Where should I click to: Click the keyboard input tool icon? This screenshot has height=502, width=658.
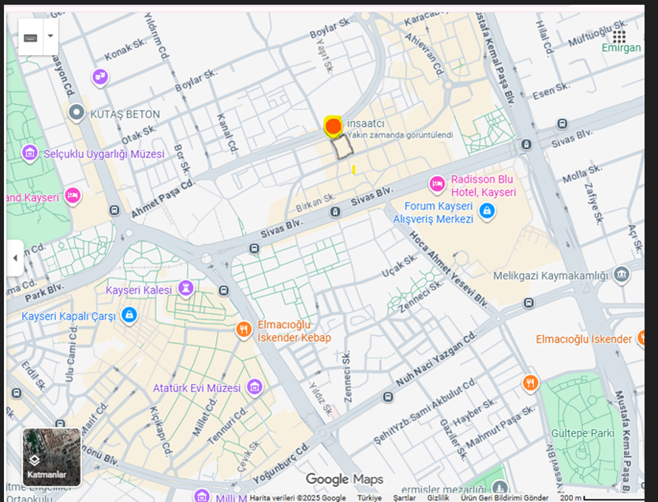point(31,37)
